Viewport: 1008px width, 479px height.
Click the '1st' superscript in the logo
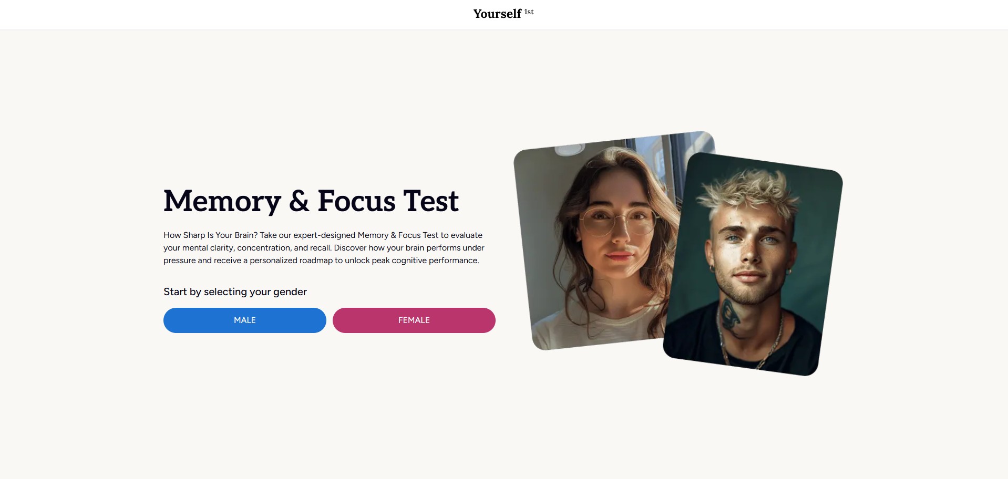tap(529, 12)
